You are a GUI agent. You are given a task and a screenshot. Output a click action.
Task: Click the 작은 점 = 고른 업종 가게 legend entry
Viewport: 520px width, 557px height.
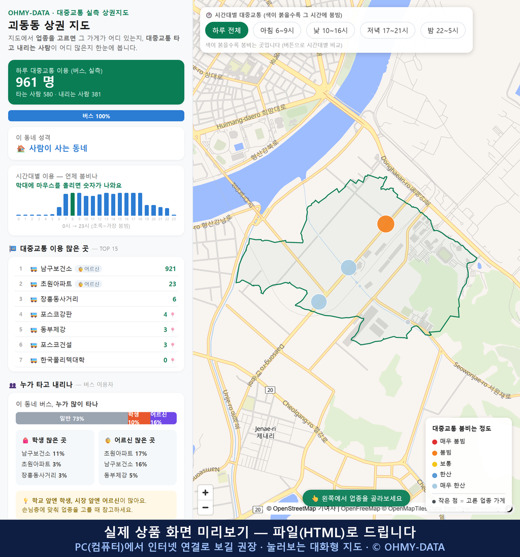coord(468,501)
